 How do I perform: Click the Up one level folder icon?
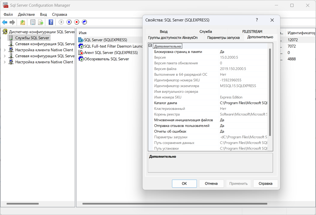[x=23, y=22]
